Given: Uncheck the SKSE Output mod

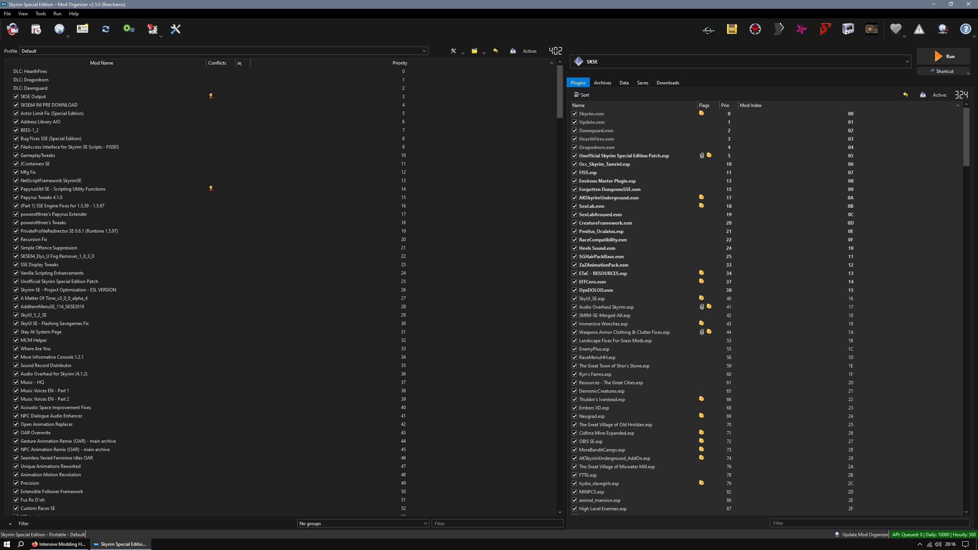Looking at the screenshot, I should [16, 97].
